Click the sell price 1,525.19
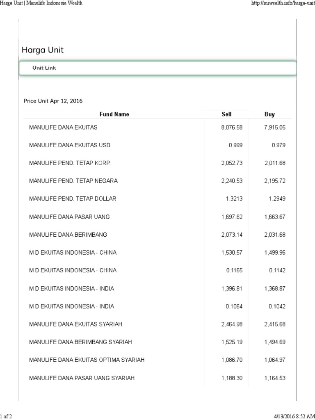The image size is (315, 420). click(x=232, y=342)
